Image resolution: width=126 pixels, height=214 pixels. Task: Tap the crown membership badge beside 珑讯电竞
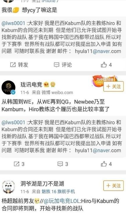(46, 85)
